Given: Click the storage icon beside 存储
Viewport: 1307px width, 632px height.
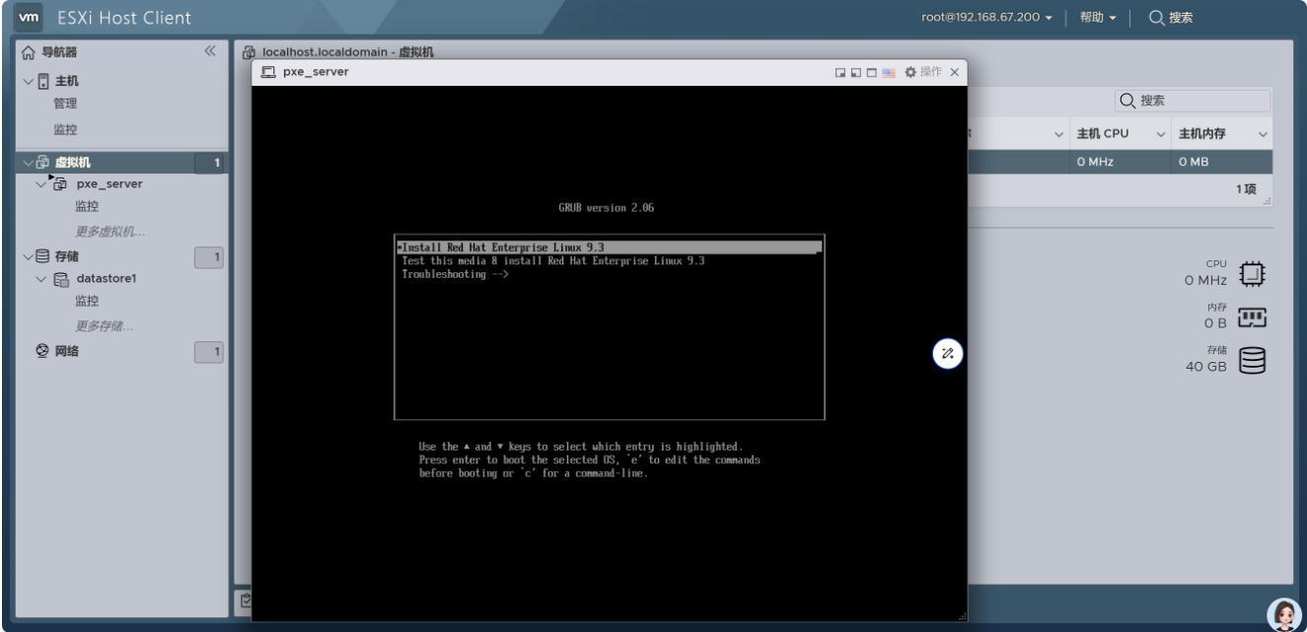Looking at the screenshot, I should pos(42,256).
